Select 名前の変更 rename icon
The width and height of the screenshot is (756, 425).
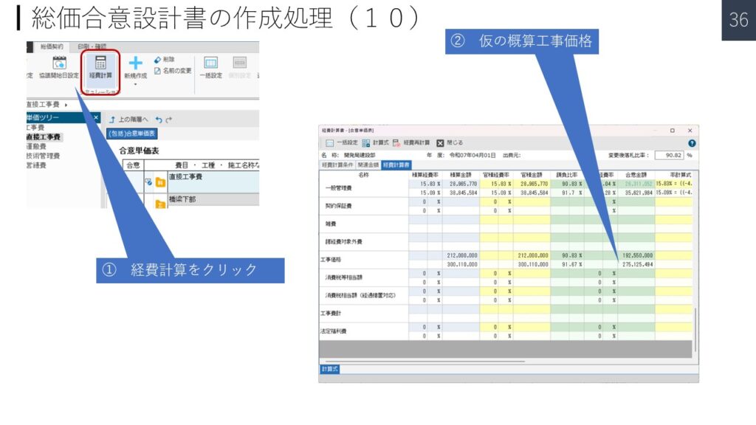(x=158, y=72)
